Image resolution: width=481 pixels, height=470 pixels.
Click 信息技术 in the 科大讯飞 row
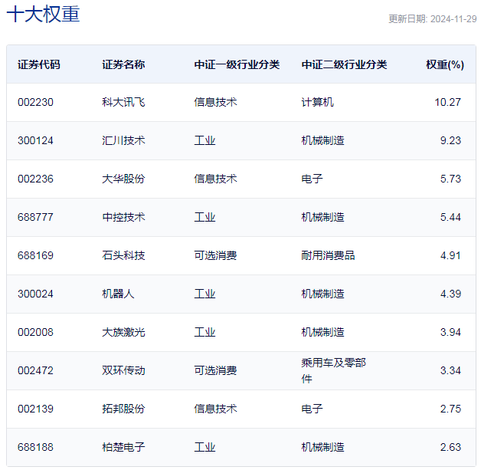[215, 102]
